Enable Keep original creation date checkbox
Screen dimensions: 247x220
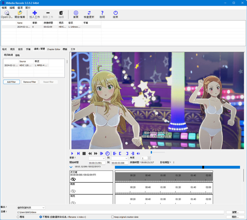pos(112,217)
